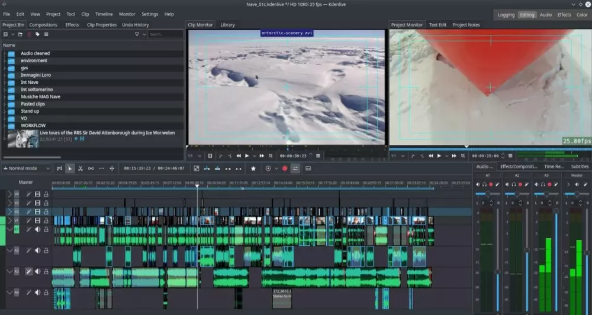Select the Razor (scissors) tool in timeline toolbar
The width and height of the screenshot is (592, 315).
[x=81, y=168]
